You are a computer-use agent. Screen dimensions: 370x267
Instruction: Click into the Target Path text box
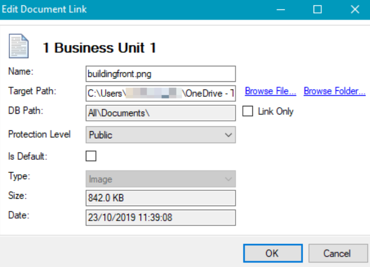coord(160,93)
